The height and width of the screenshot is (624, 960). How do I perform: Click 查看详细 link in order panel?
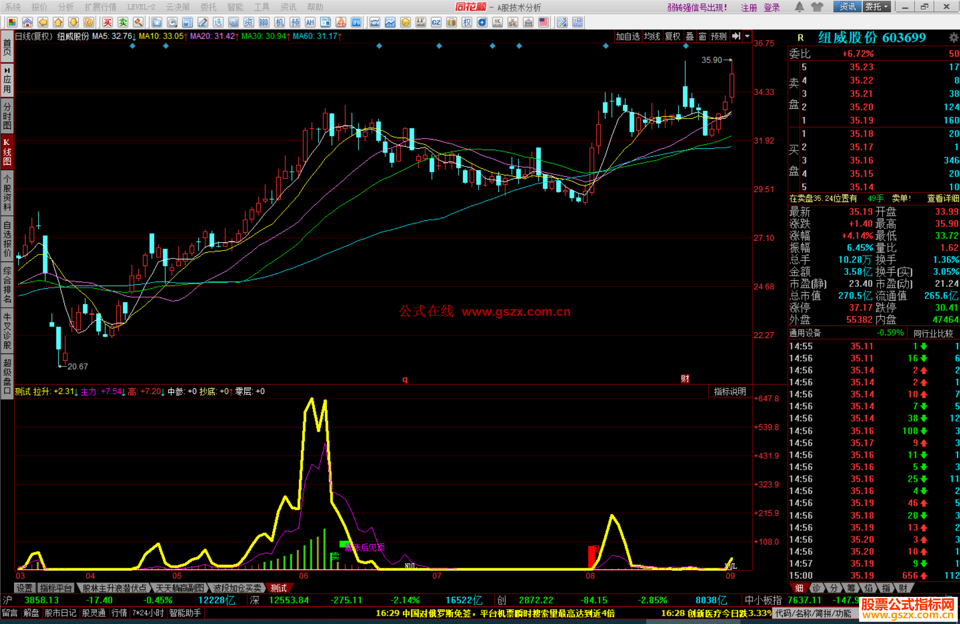point(943,199)
